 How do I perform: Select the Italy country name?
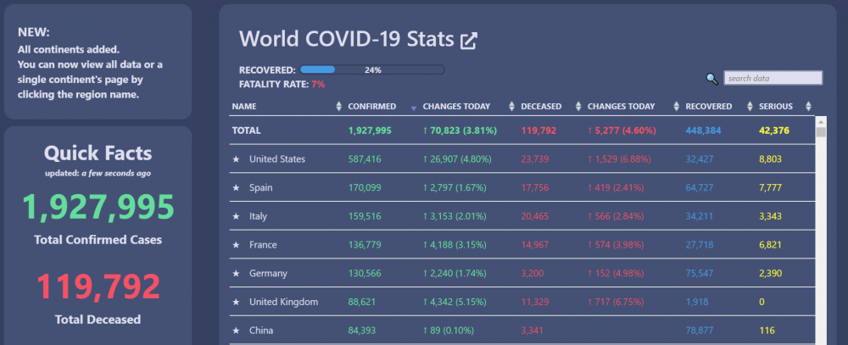point(258,216)
